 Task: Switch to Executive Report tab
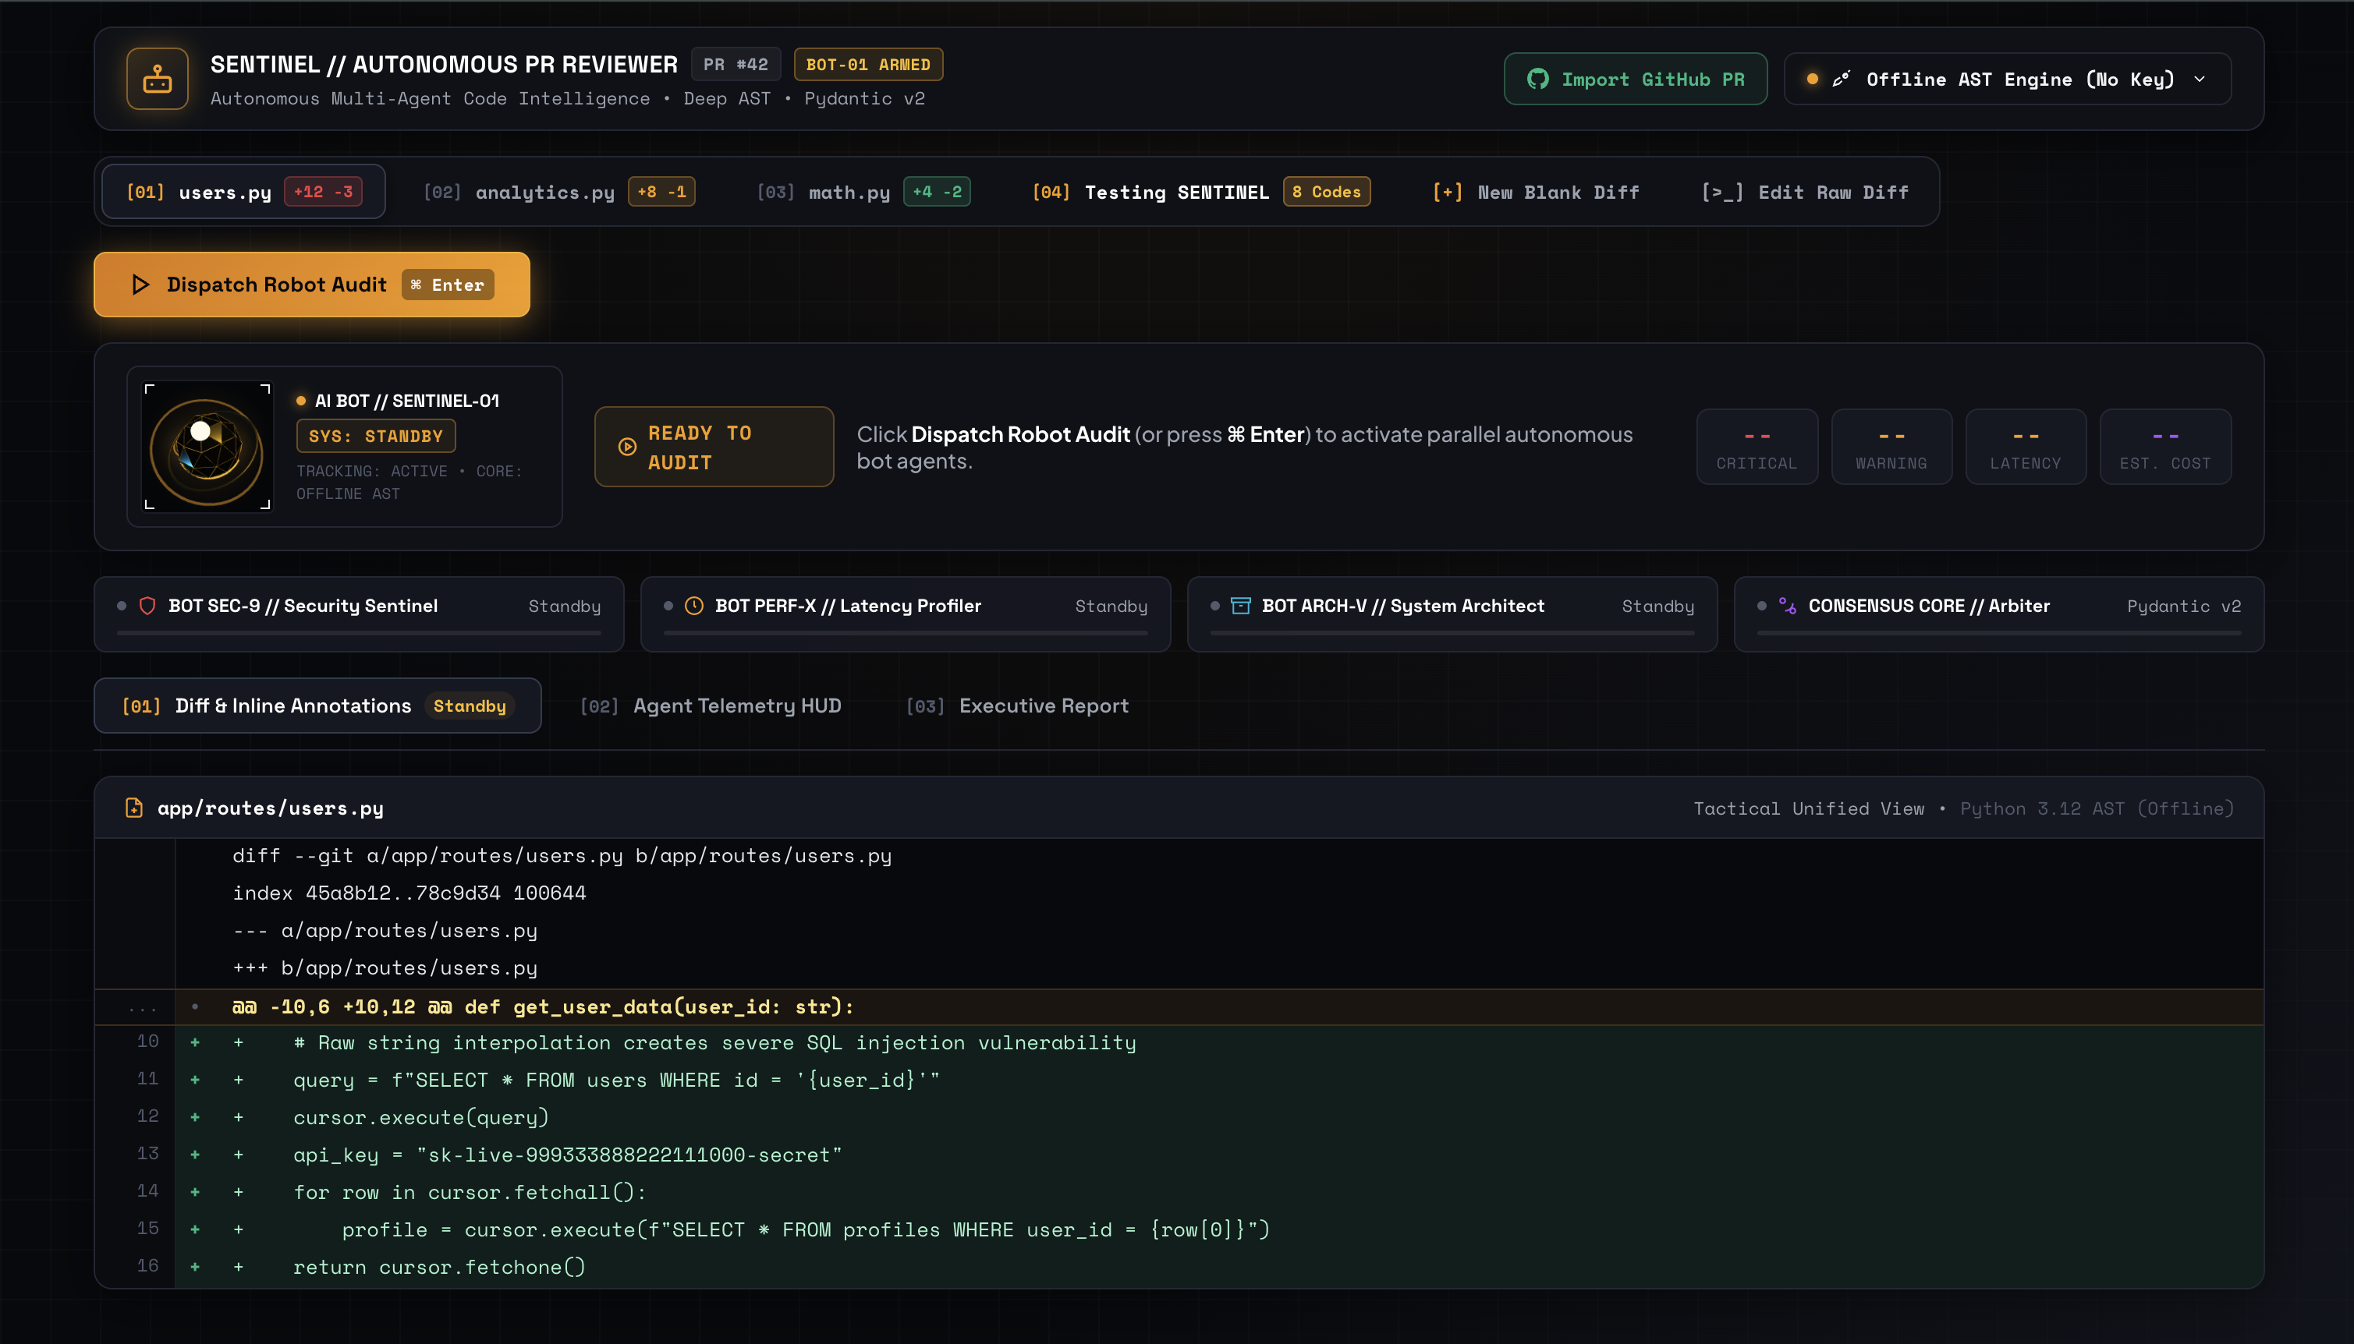[x=1017, y=706]
